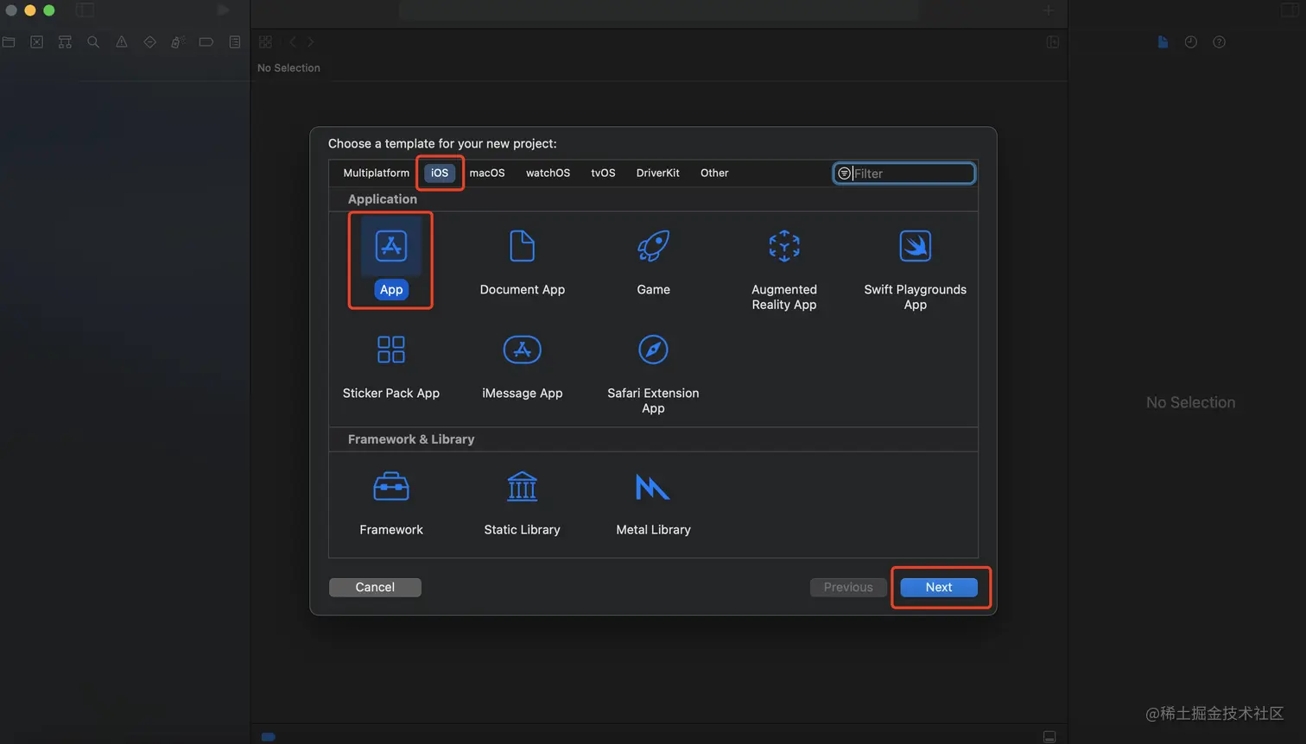The height and width of the screenshot is (744, 1306).
Task: Toggle the inspector panel at top right
Action: (x=1290, y=10)
